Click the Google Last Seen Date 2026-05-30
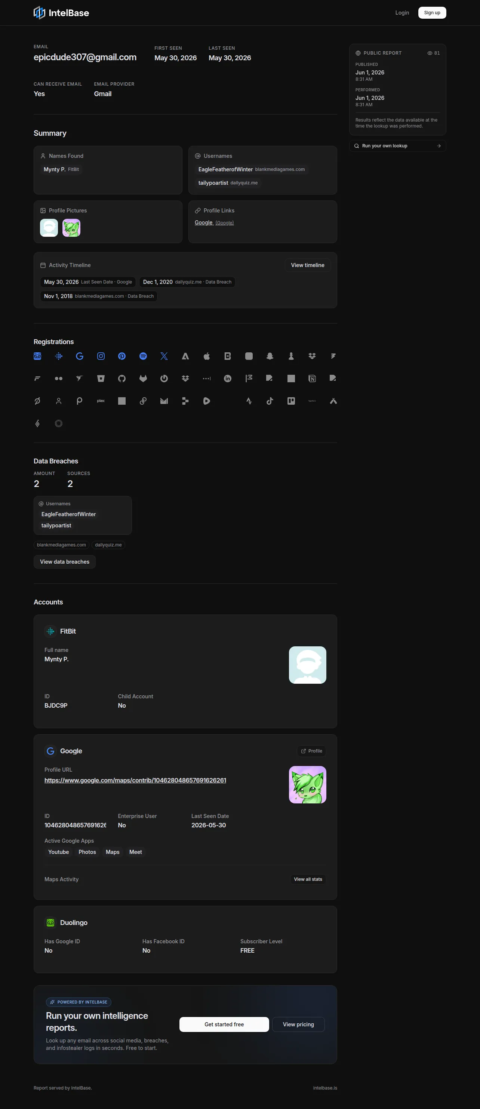480x1109 pixels. [209, 825]
